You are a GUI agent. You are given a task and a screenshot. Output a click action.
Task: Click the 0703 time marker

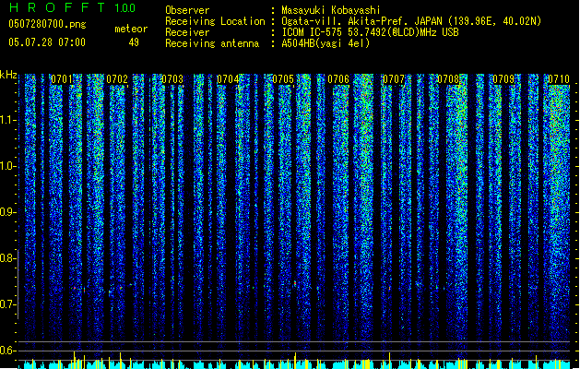pos(172,79)
